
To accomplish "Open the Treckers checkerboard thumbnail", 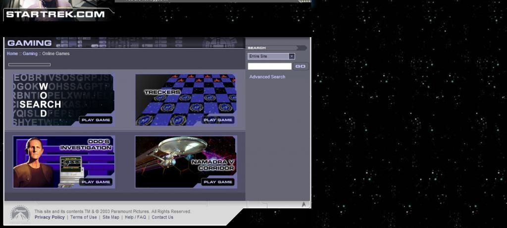I will tap(186, 100).
